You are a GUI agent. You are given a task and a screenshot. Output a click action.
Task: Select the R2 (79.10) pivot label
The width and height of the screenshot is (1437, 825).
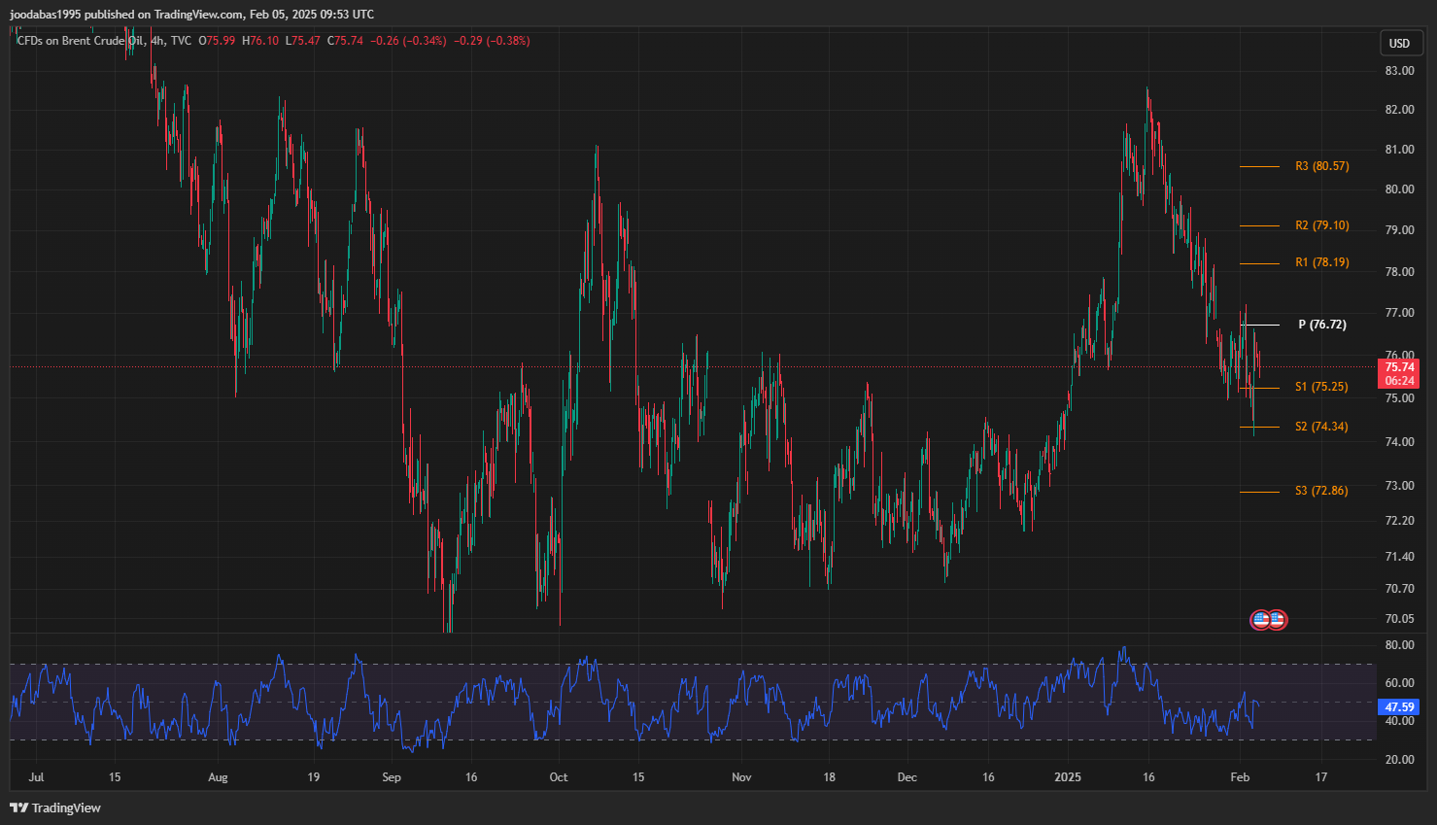tap(1321, 225)
